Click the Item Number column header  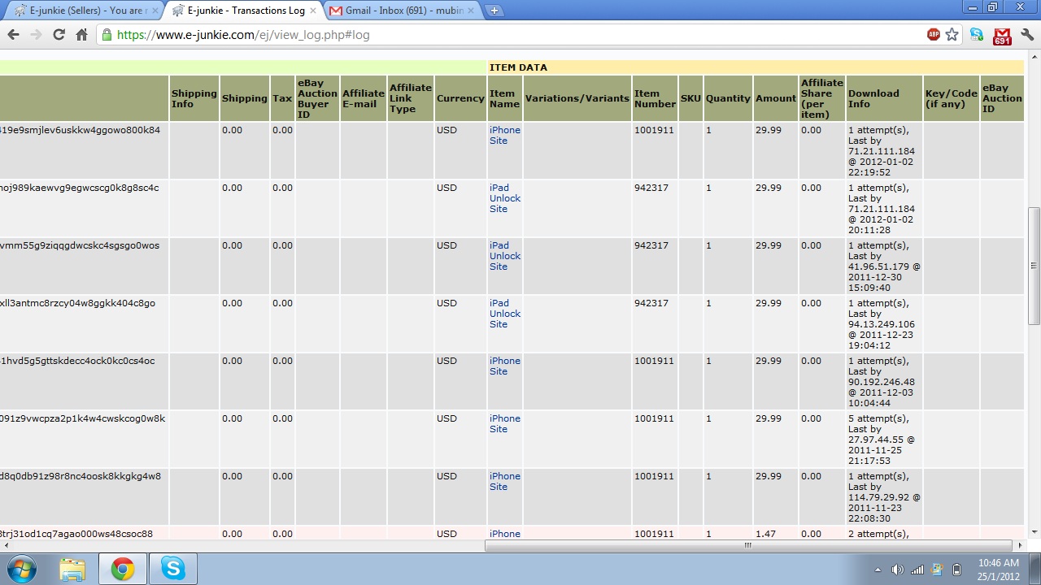pos(655,98)
